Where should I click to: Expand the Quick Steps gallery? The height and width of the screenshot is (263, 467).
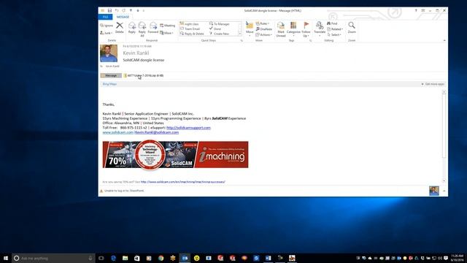[240, 34]
